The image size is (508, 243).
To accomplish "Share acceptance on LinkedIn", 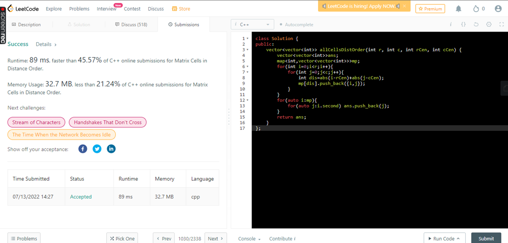I will (111, 149).
